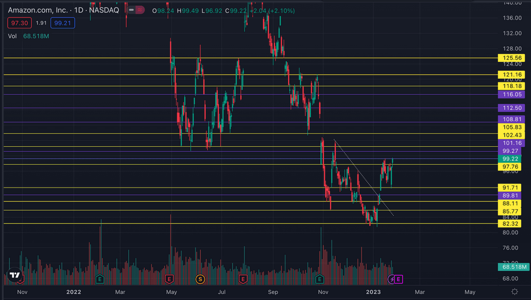
Task: Select the 125.56 yellow price level label
Action: coord(511,58)
